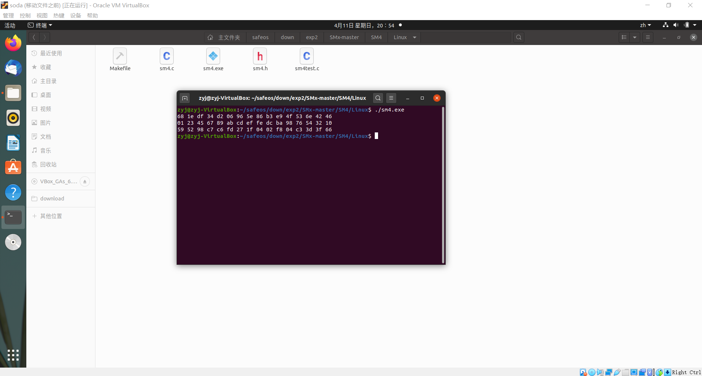This screenshot has width=702, height=376.
Task: Search within the terminal window
Action: [x=378, y=98]
